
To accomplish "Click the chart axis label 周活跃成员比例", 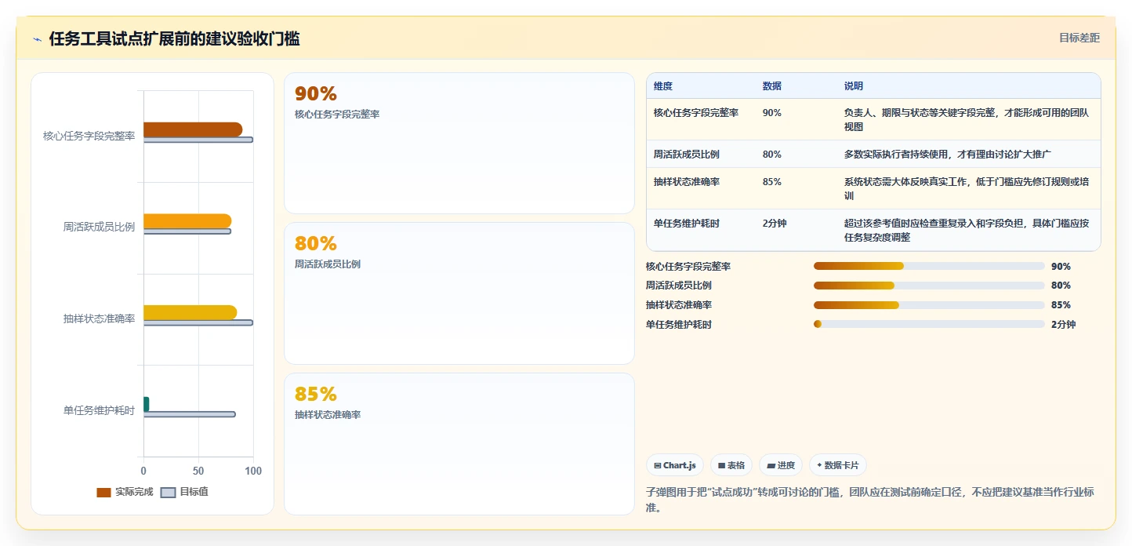I will pos(100,227).
